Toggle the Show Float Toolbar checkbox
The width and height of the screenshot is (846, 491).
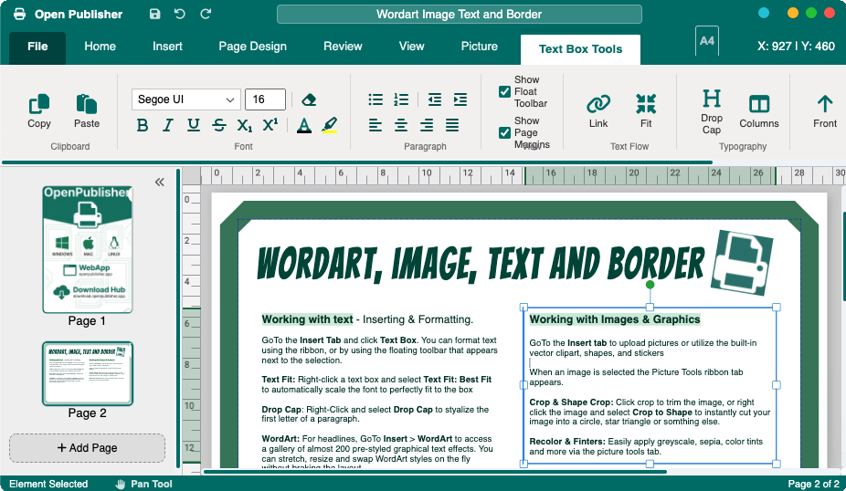pos(504,91)
